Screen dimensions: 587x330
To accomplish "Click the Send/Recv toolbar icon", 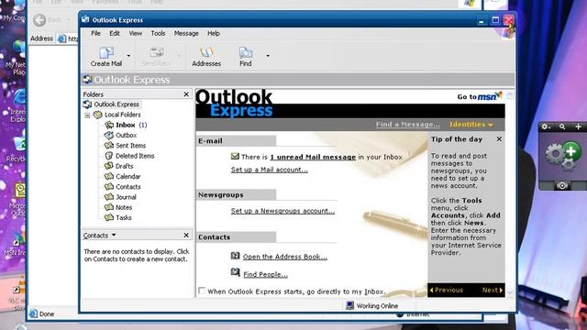I will tap(156, 53).
